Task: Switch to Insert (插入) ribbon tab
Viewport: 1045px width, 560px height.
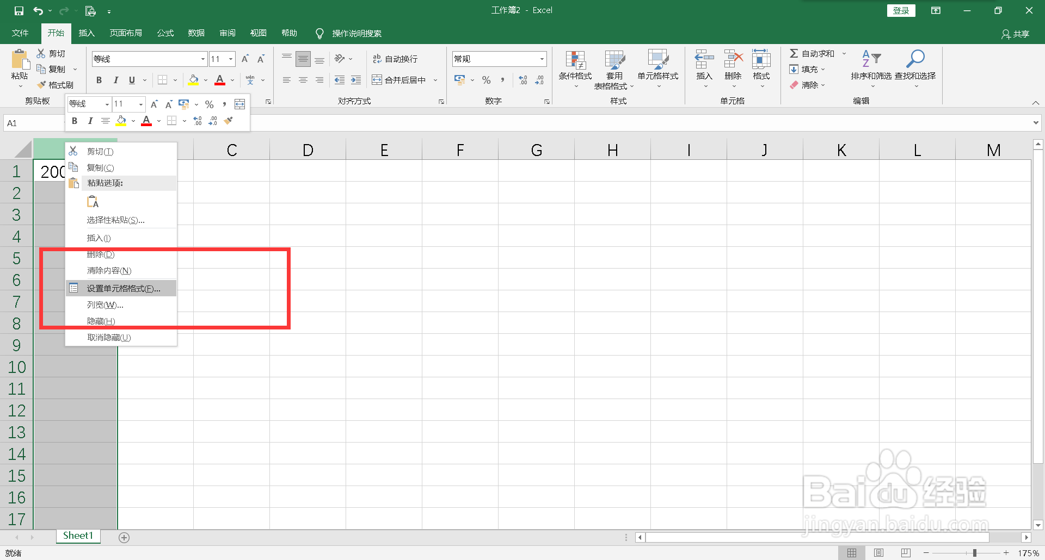Action: pos(87,33)
